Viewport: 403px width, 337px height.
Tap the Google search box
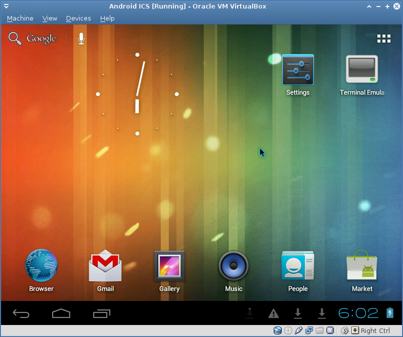[32, 39]
